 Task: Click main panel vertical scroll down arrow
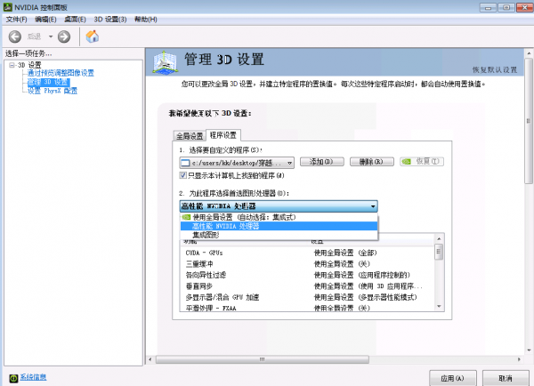click(x=529, y=350)
